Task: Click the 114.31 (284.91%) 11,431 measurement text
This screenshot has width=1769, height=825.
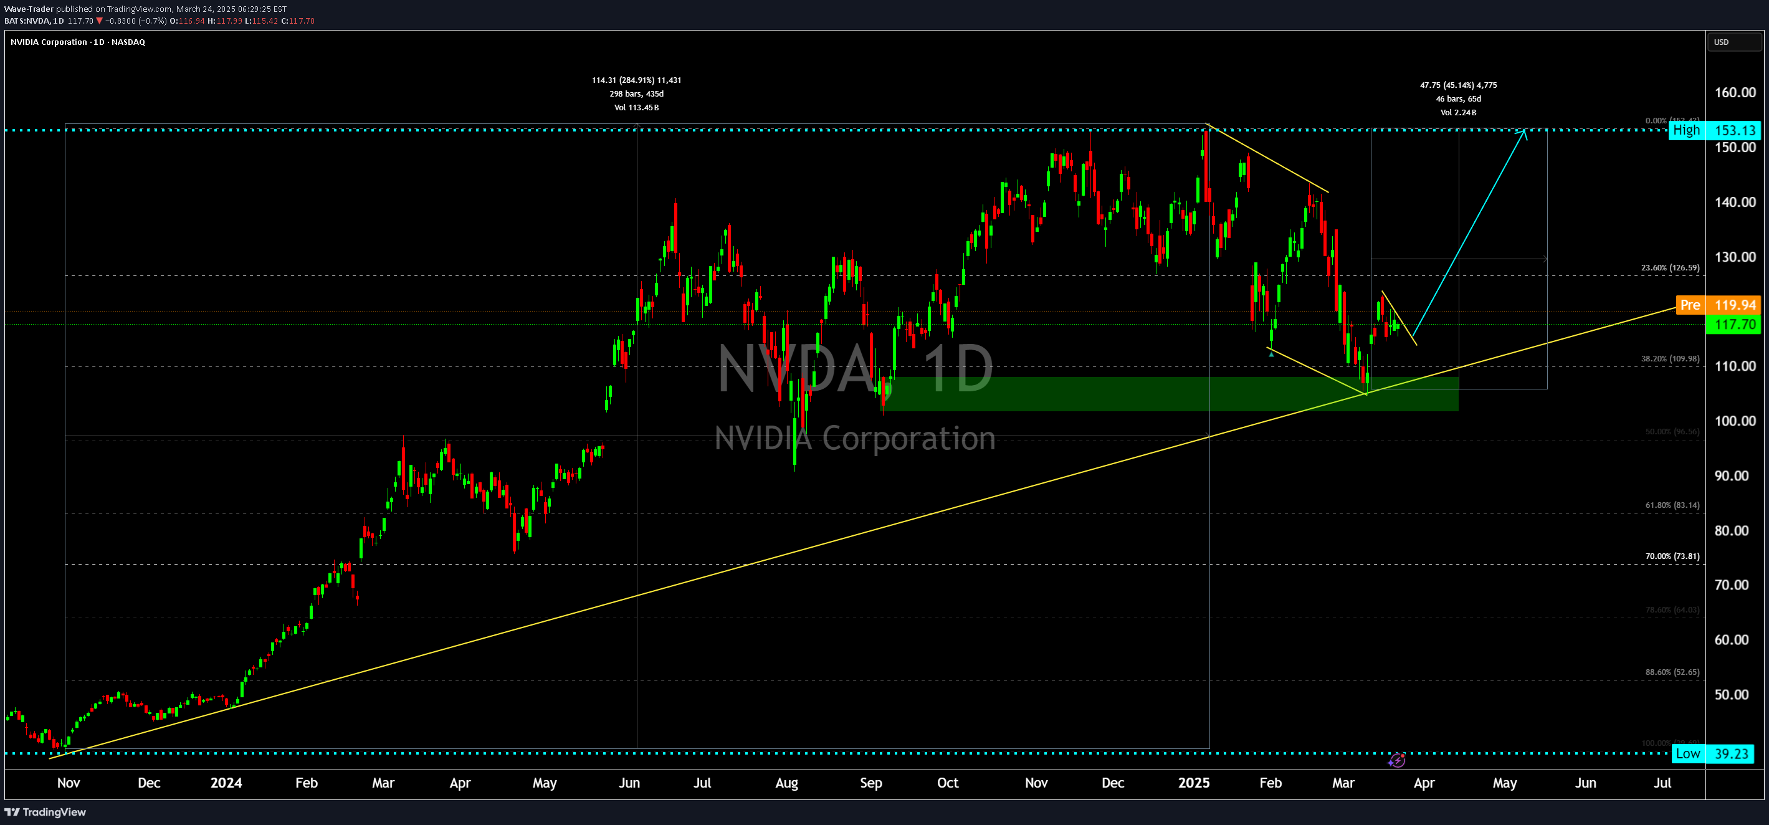Action: pyautogui.click(x=637, y=80)
